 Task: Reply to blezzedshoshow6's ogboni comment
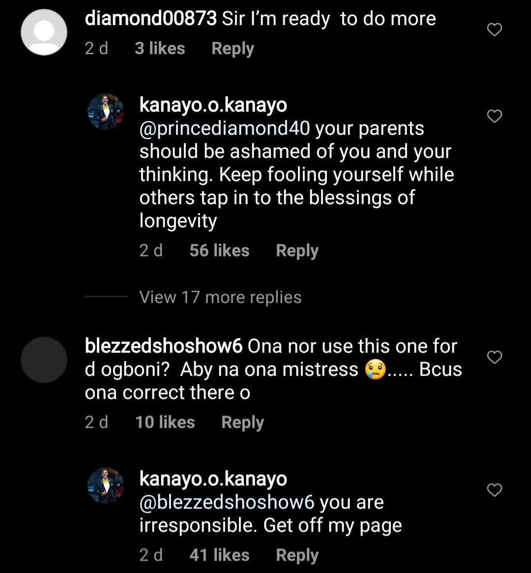242,422
